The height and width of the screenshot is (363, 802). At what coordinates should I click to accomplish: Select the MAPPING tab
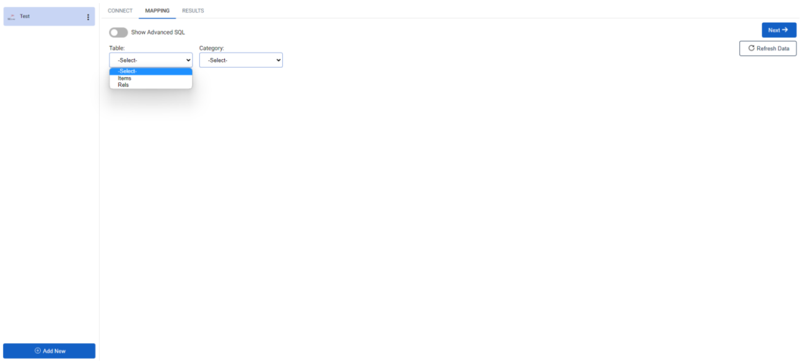pyautogui.click(x=157, y=11)
